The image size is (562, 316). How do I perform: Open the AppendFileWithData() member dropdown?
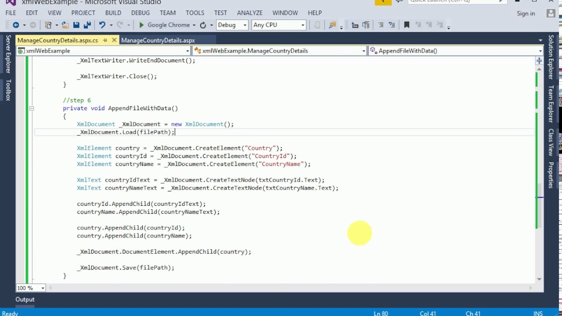456,51
